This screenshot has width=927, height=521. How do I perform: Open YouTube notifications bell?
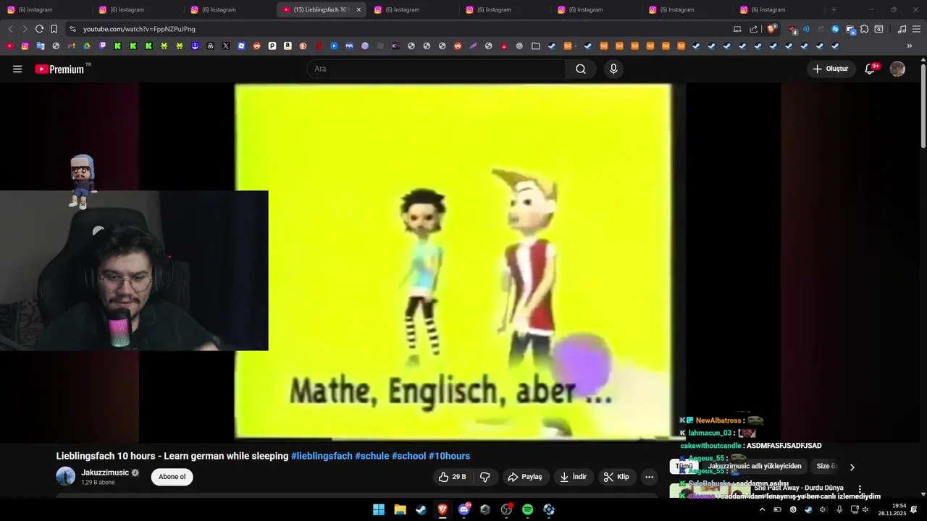(871, 69)
